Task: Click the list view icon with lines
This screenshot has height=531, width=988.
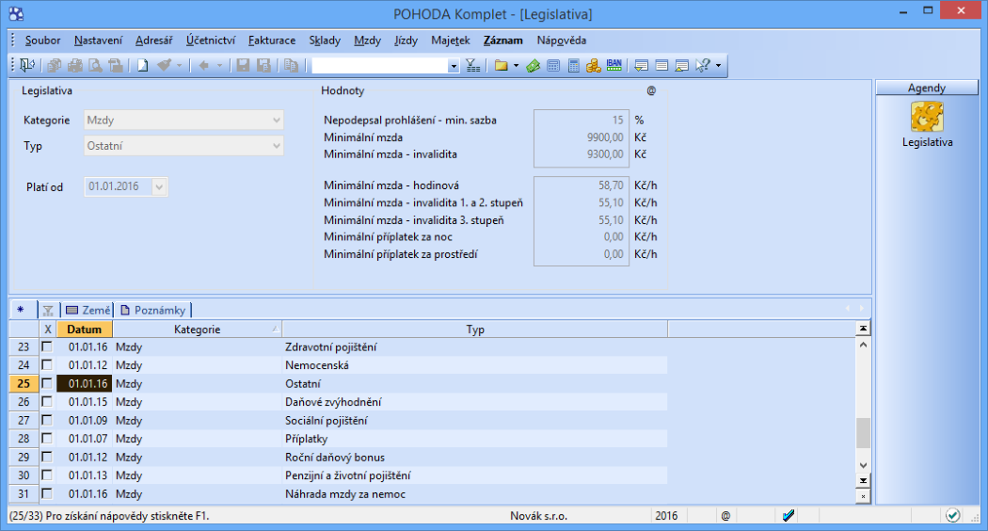Action: point(661,65)
